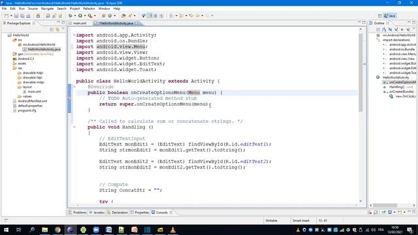Click the editor vertical scrollbar thumb
The width and height of the screenshot is (418, 235).
pyautogui.click(x=361, y=72)
